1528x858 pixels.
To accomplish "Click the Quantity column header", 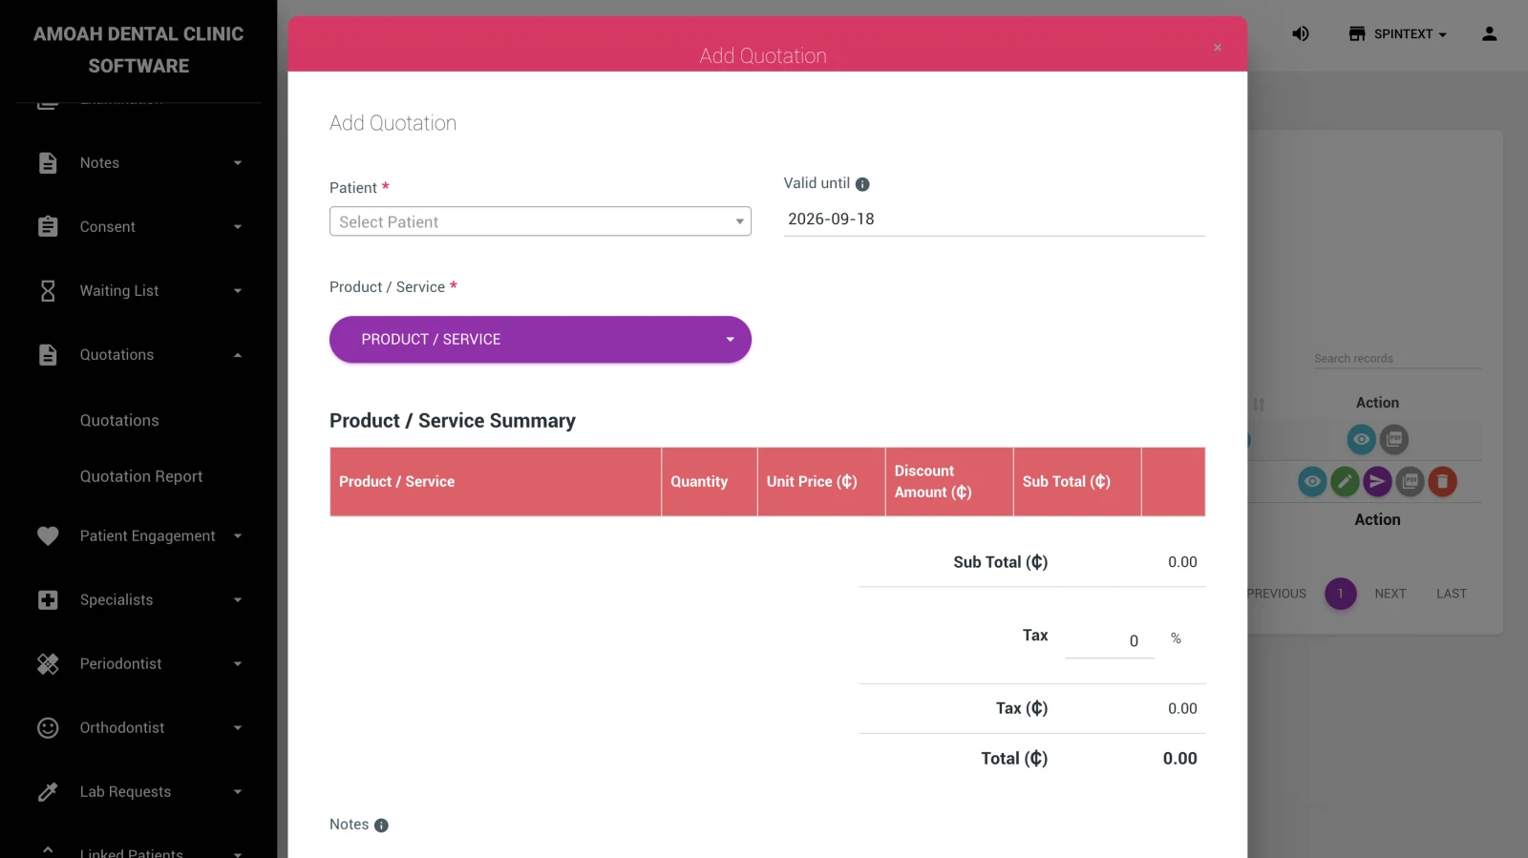I will [710, 482].
